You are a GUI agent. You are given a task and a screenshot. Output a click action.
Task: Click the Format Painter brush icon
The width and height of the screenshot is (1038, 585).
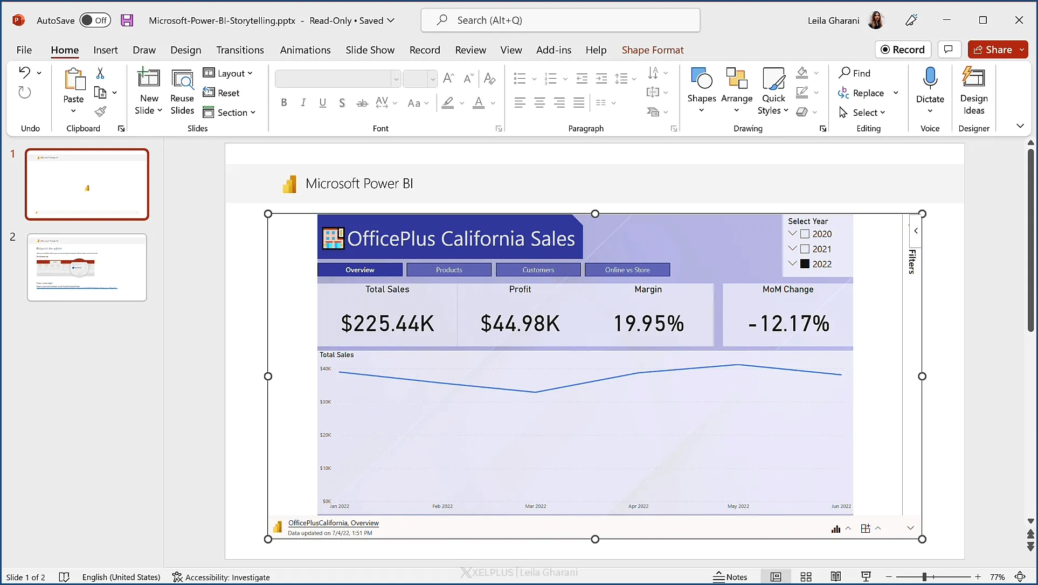tap(100, 112)
